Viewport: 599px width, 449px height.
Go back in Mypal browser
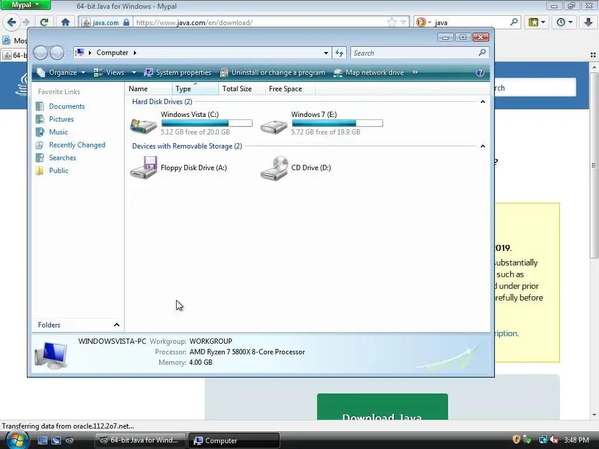(x=12, y=22)
